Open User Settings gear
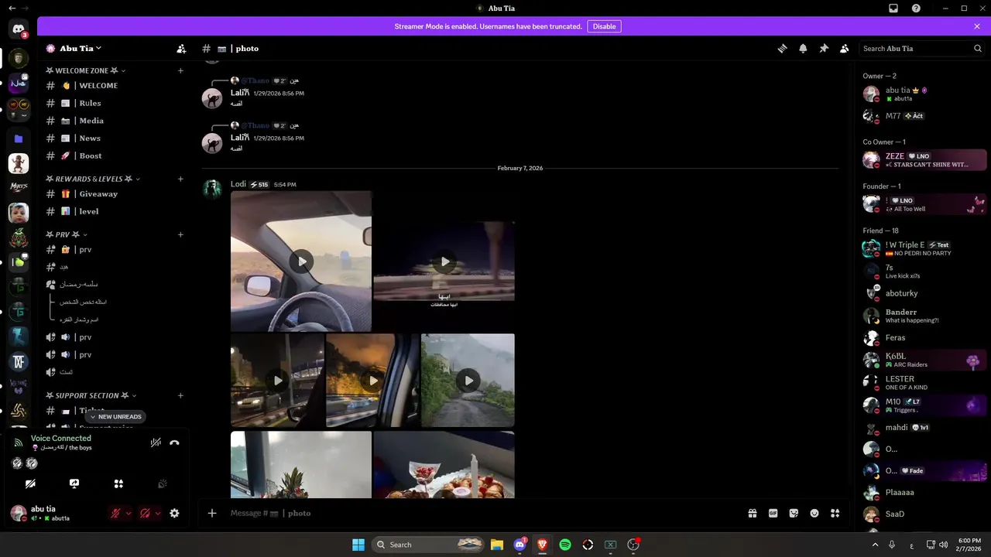 click(174, 513)
